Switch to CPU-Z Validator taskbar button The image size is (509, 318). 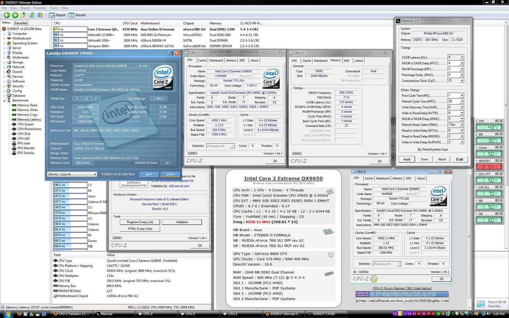tap(72, 314)
